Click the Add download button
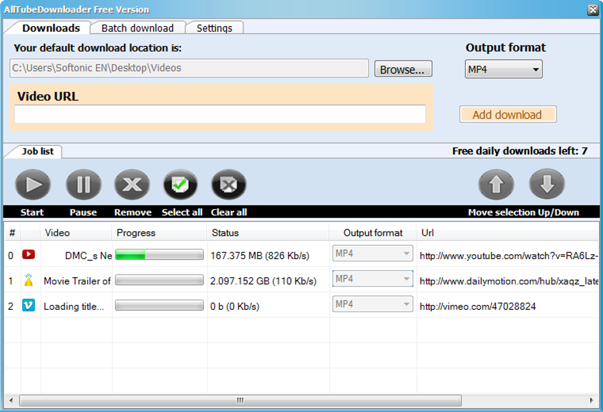 coord(508,115)
